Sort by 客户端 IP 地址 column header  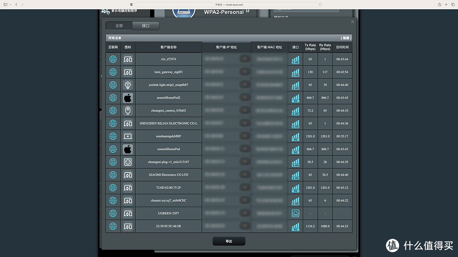coord(226,47)
